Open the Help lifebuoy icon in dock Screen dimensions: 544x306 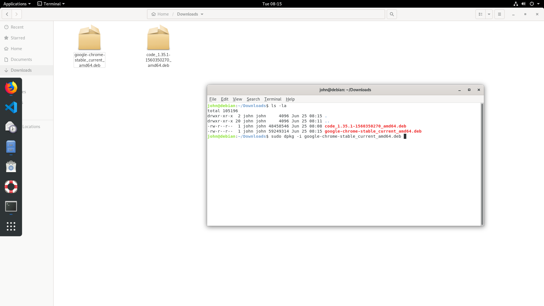tap(11, 186)
